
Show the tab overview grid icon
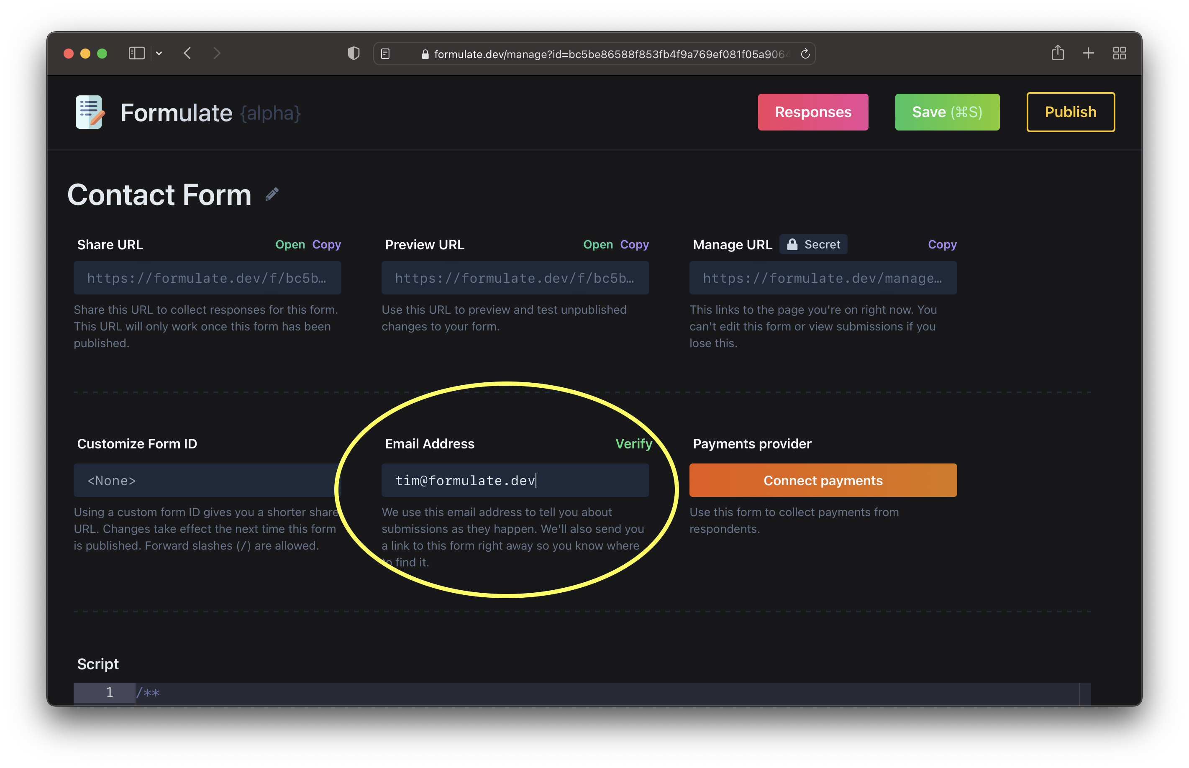pyautogui.click(x=1119, y=53)
